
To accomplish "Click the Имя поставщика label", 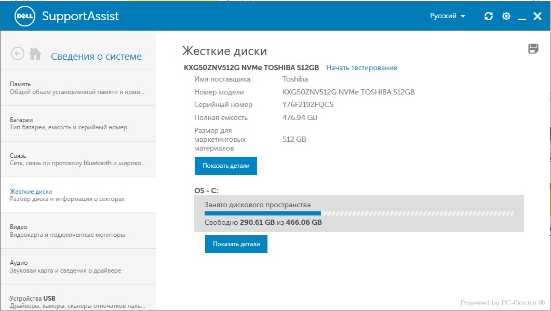I will [x=222, y=79].
